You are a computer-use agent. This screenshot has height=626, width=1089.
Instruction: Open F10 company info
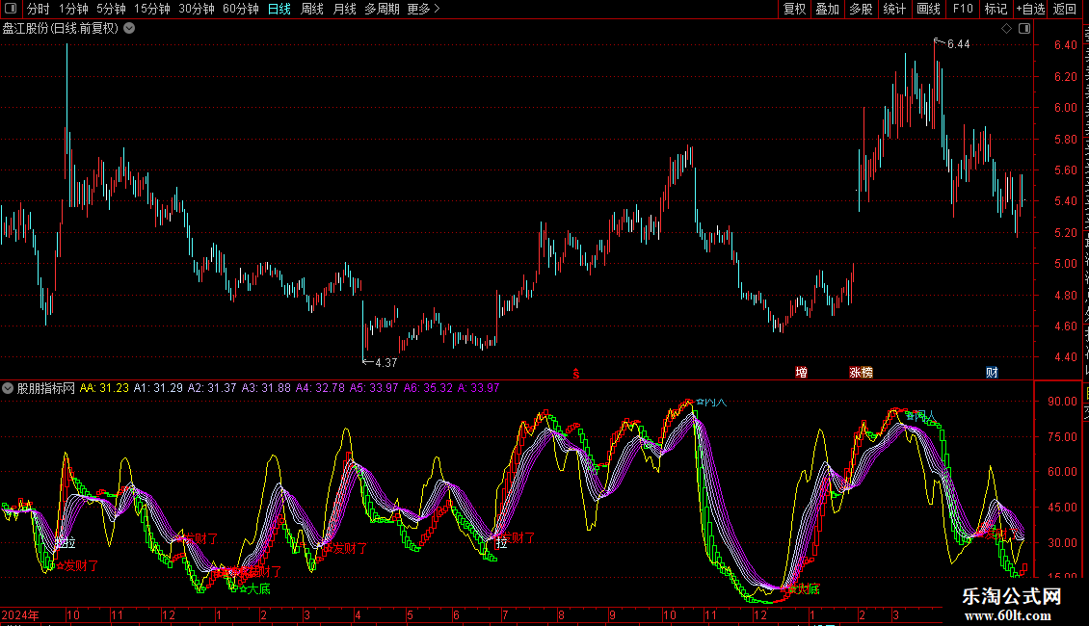pos(963,9)
